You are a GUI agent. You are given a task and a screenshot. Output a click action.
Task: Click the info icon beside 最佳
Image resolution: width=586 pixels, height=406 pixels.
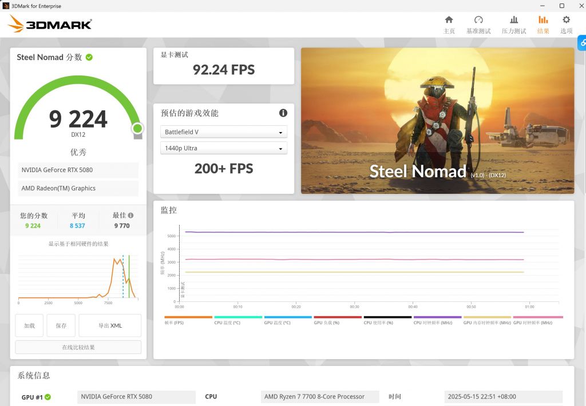tap(131, 216)
